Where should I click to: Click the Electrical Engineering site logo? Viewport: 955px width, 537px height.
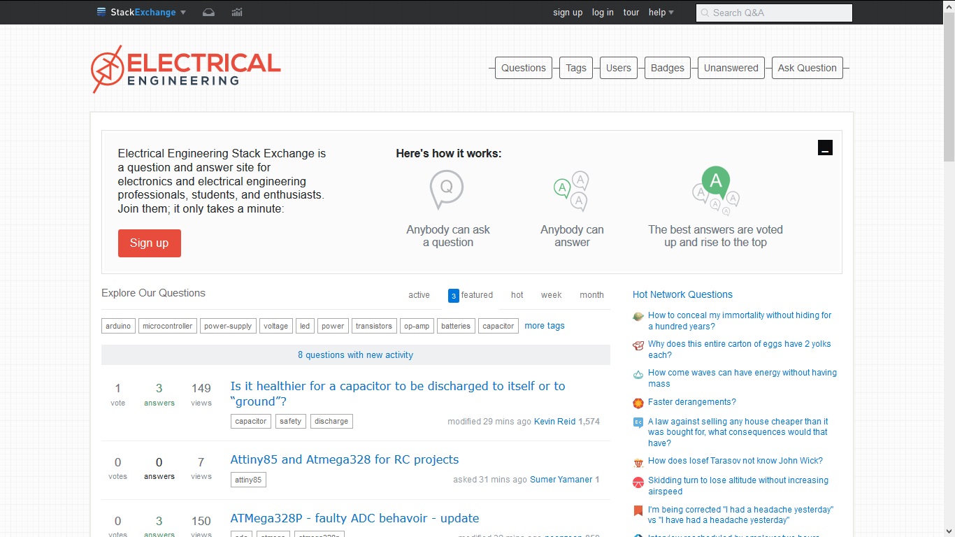point(186,69)
